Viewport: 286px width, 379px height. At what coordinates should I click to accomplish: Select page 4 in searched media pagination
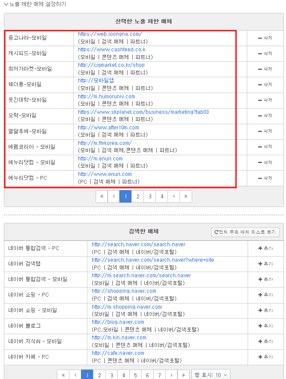click(x=124, y=375)
